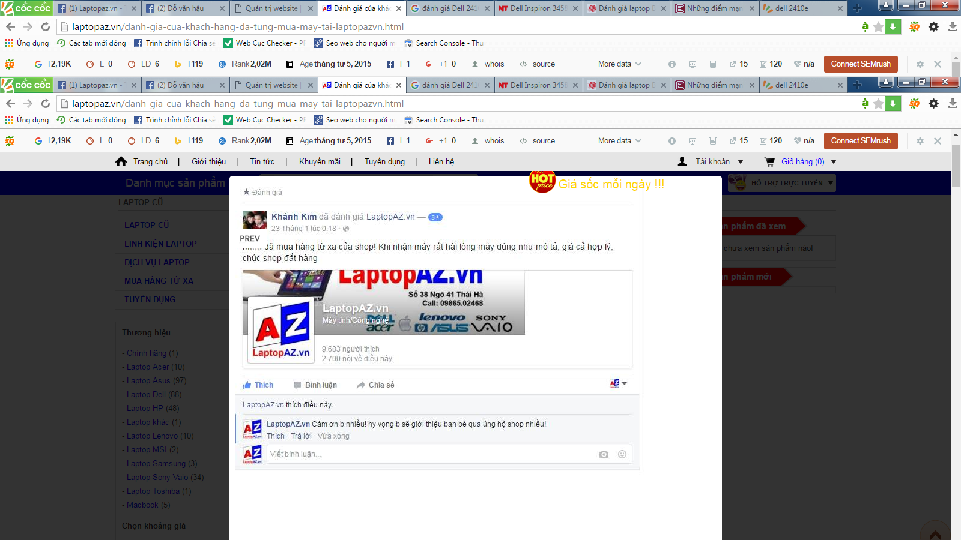Click the HOT price badge icon
This screenshot has height=540, width=961.
542,181
